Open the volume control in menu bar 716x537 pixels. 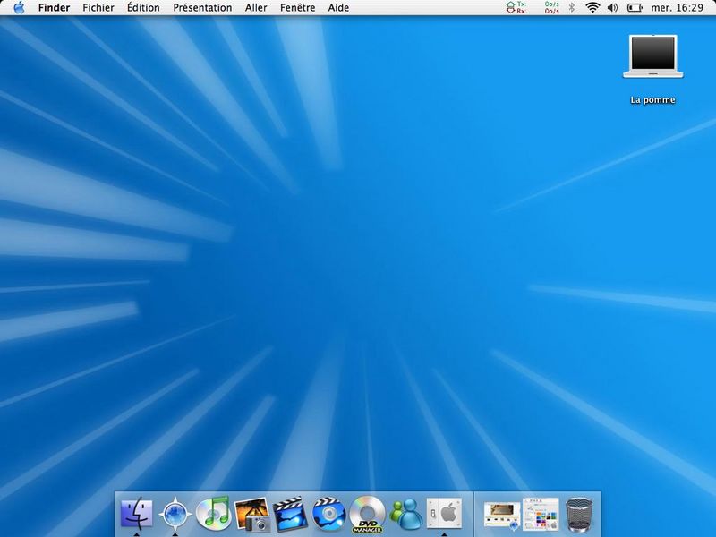[x=613, y=7]
